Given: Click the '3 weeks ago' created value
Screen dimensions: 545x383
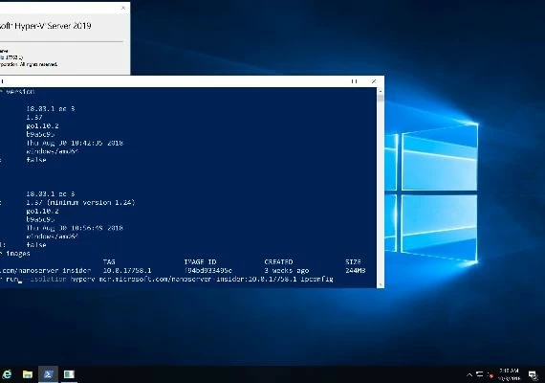Looking at the screenshot, I should click(x=287, y=271).
